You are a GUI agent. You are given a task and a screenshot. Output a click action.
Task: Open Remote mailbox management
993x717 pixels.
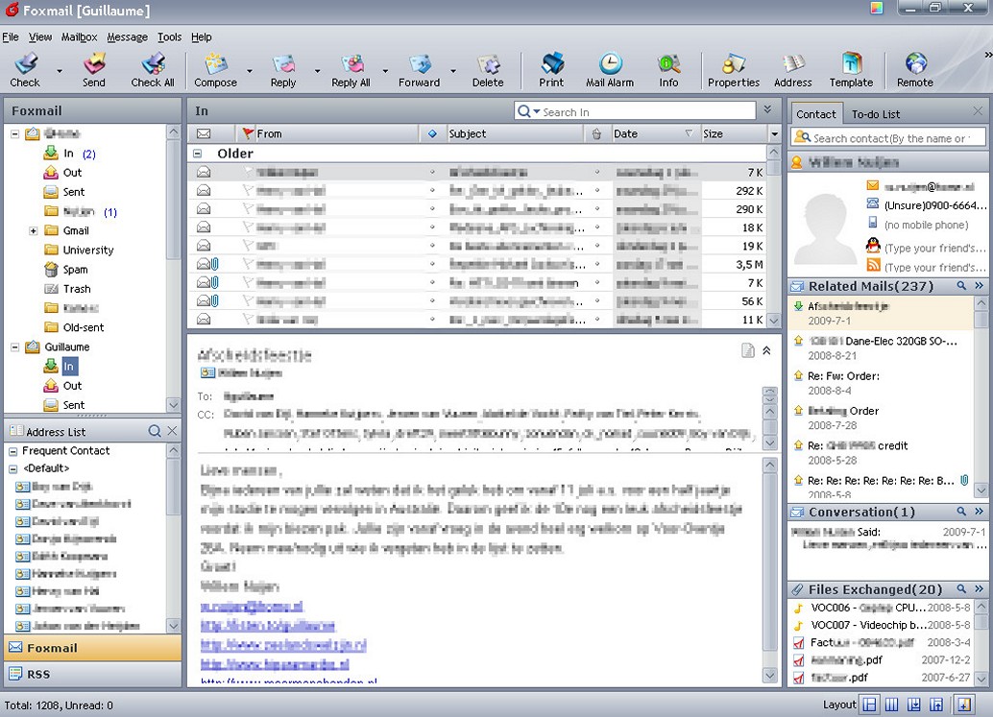click(915, 70)
